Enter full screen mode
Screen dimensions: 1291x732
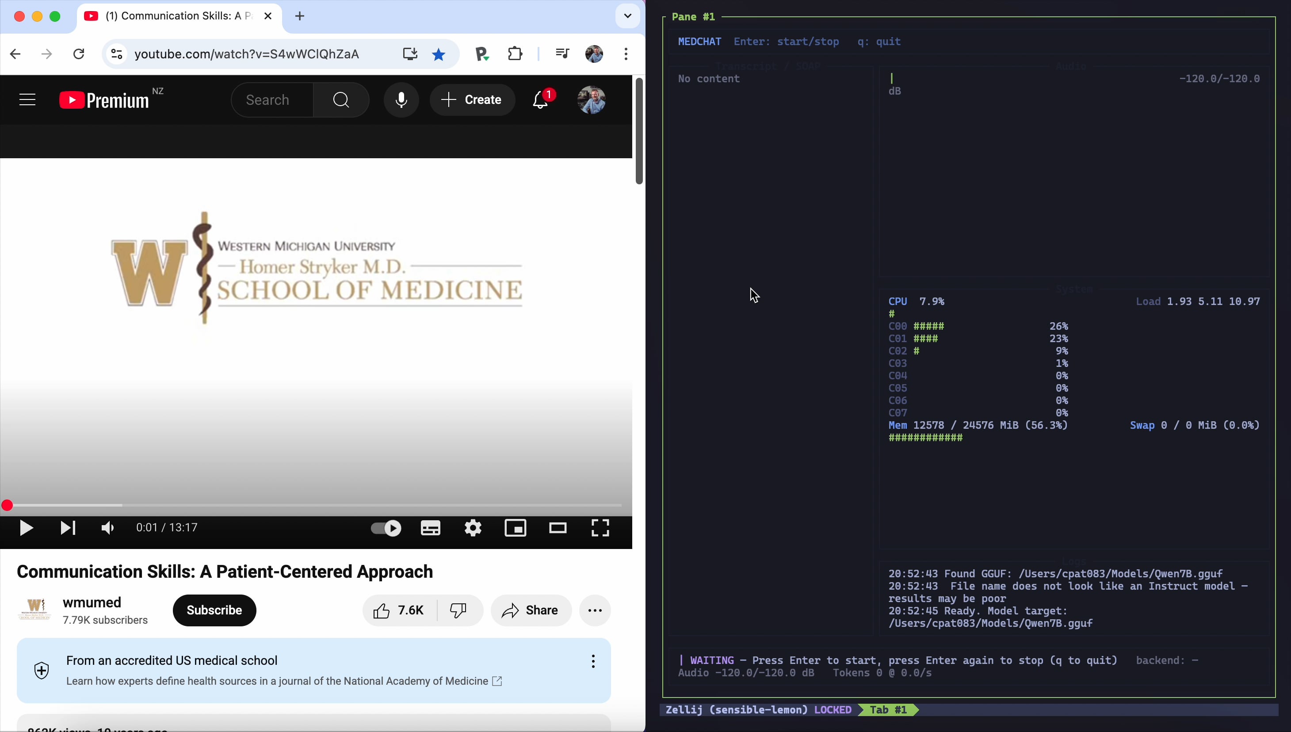pyautogui.click(x=600, y=528)
